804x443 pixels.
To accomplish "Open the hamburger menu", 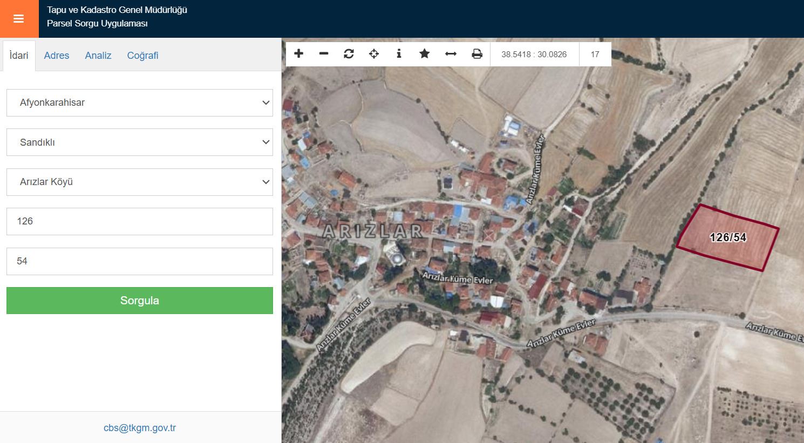I will (19, 19).
